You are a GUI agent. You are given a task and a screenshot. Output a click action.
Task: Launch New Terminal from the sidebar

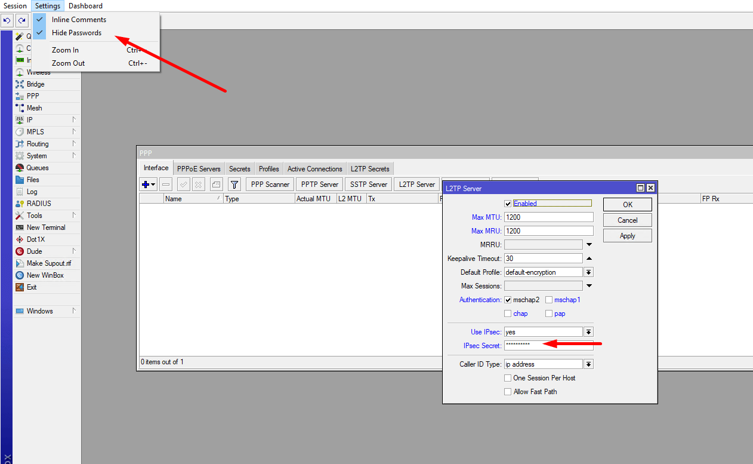(x=46, y=228)
